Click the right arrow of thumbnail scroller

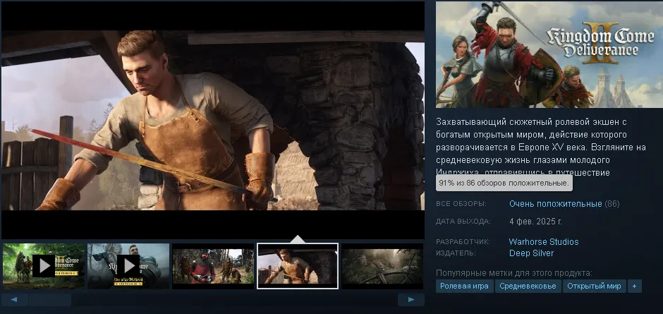click(x=411, y=300)
